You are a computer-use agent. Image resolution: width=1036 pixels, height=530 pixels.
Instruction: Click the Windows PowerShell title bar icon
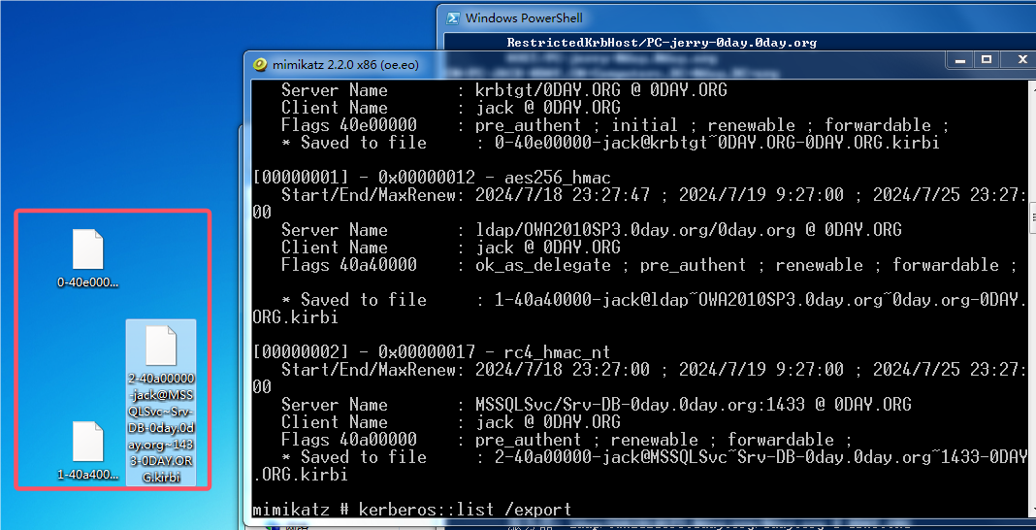pos(453,18)
